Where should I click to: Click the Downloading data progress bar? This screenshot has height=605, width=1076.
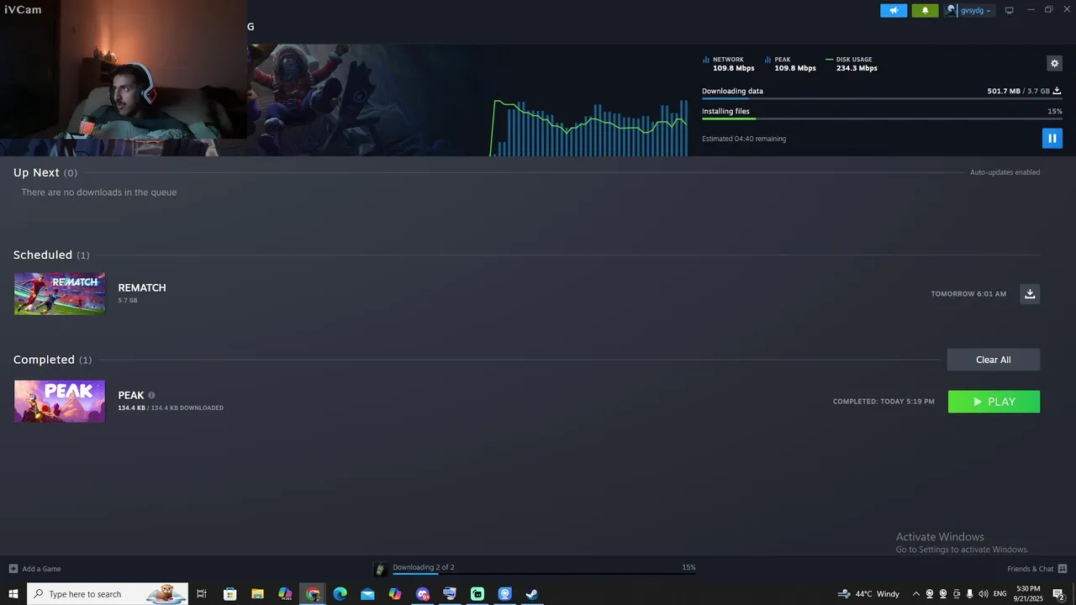pyautogui.click(x=882, y=99)
